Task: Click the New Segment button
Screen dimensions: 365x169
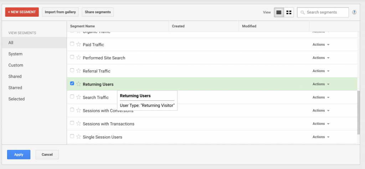Action: 22,12
